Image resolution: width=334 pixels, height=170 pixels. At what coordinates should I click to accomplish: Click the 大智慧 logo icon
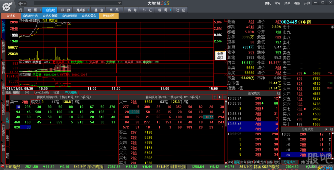8,6
